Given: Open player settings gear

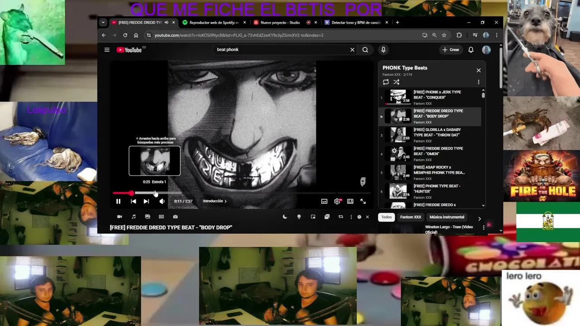Looking at the screenshot, I should [x=337, y=201].
